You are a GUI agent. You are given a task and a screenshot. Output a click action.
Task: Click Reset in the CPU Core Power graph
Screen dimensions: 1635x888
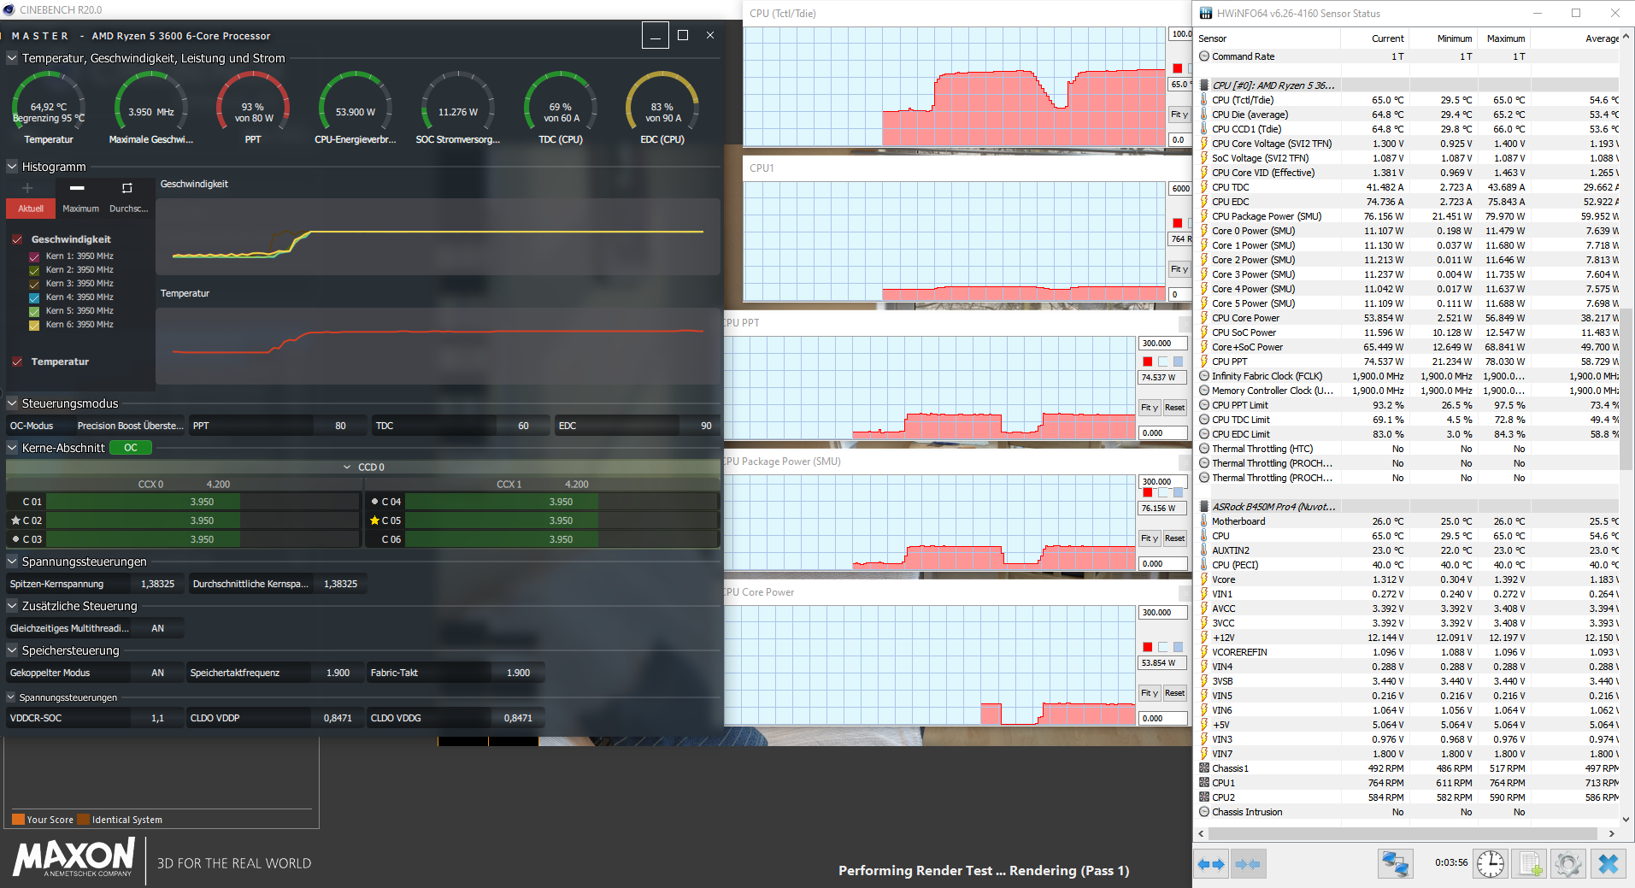[1175, 693]
